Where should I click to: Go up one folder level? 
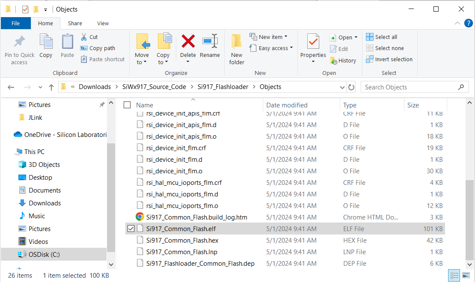point(51,87)
